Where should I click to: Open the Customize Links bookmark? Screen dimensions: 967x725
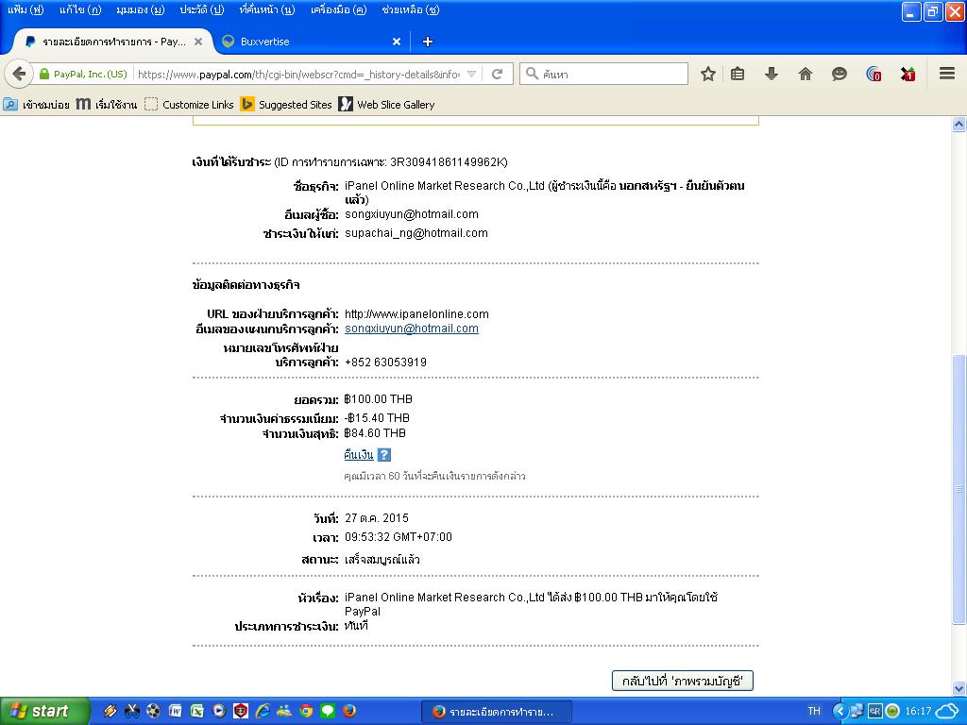pos(189,104)
